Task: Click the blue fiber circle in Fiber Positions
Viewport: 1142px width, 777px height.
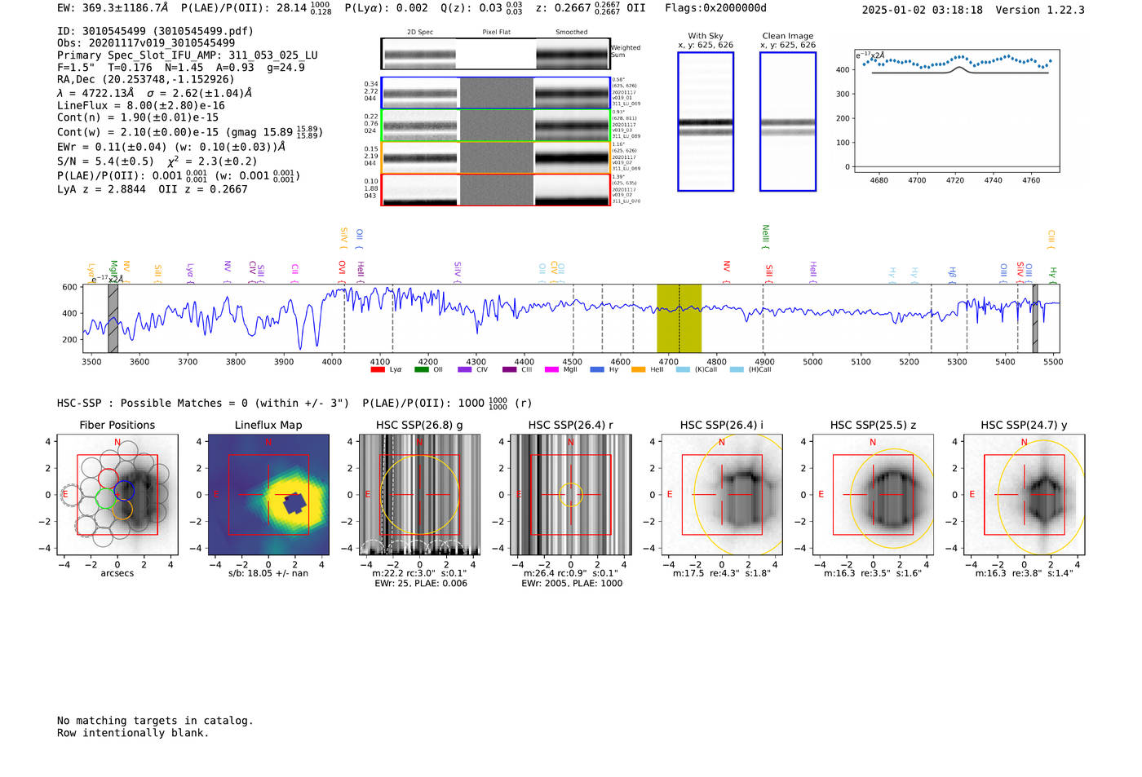Action: pos(124,490)
